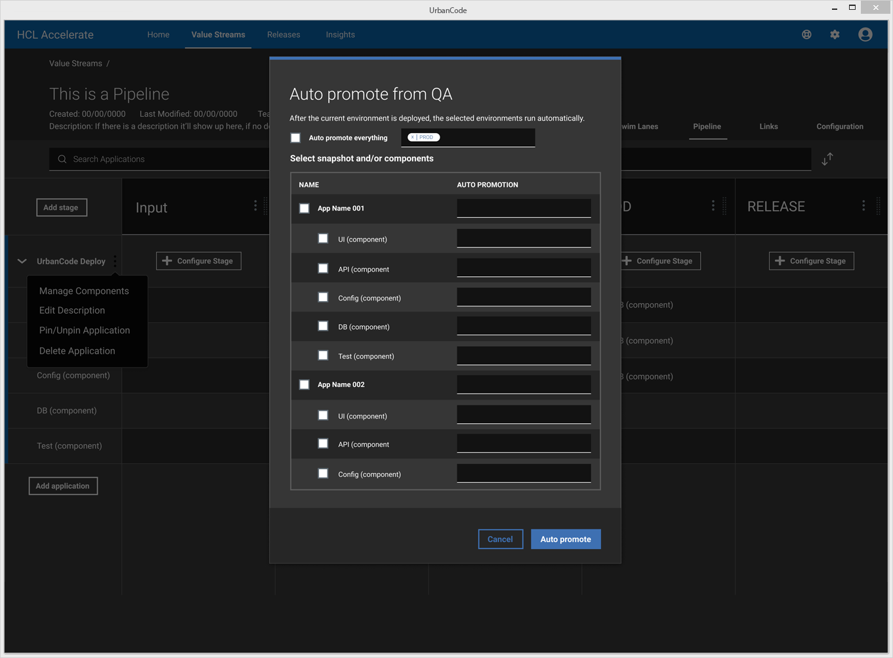Screen dimensions: 893x658
Task: Enable Auto promote everything checkbox
Action: (x=295, y=138)
